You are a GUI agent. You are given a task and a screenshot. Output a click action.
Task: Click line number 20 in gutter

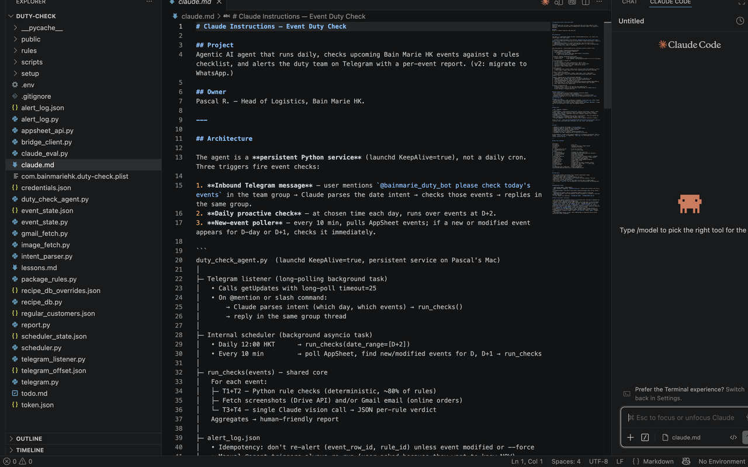pyautogui.click(x=179, y=260)
